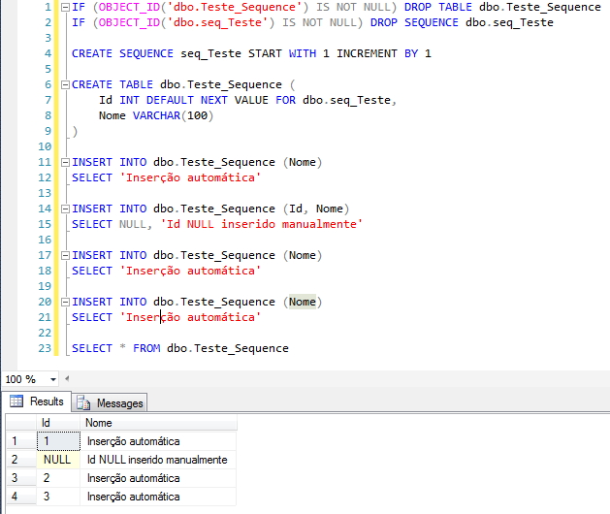610x514 pixels.
Task: Collapse the CREATE TABLE block at line 6
Action: coord(65,84)
